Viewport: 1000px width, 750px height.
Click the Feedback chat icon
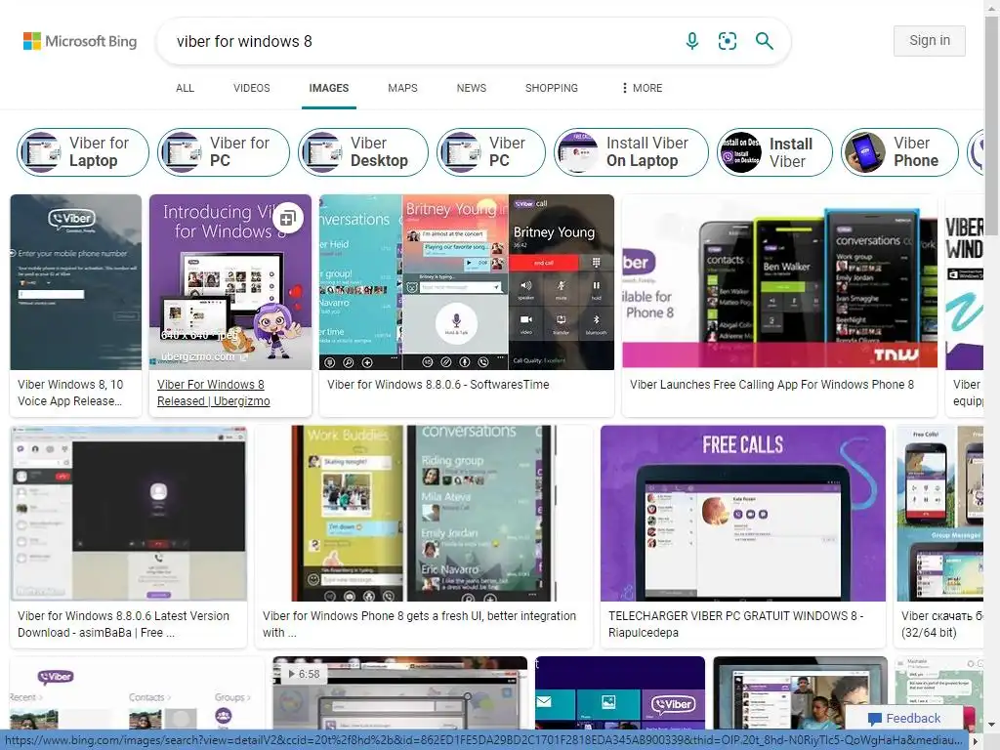click(x=874, y=719)
